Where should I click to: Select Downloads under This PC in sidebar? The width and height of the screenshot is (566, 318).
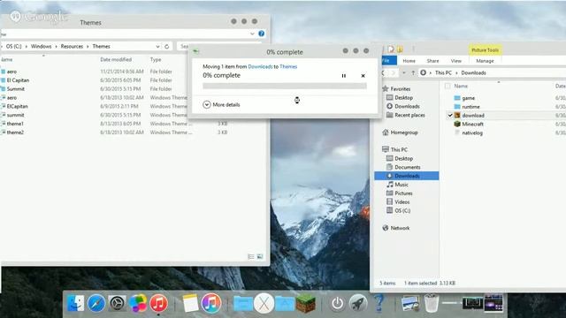(407, 176)
